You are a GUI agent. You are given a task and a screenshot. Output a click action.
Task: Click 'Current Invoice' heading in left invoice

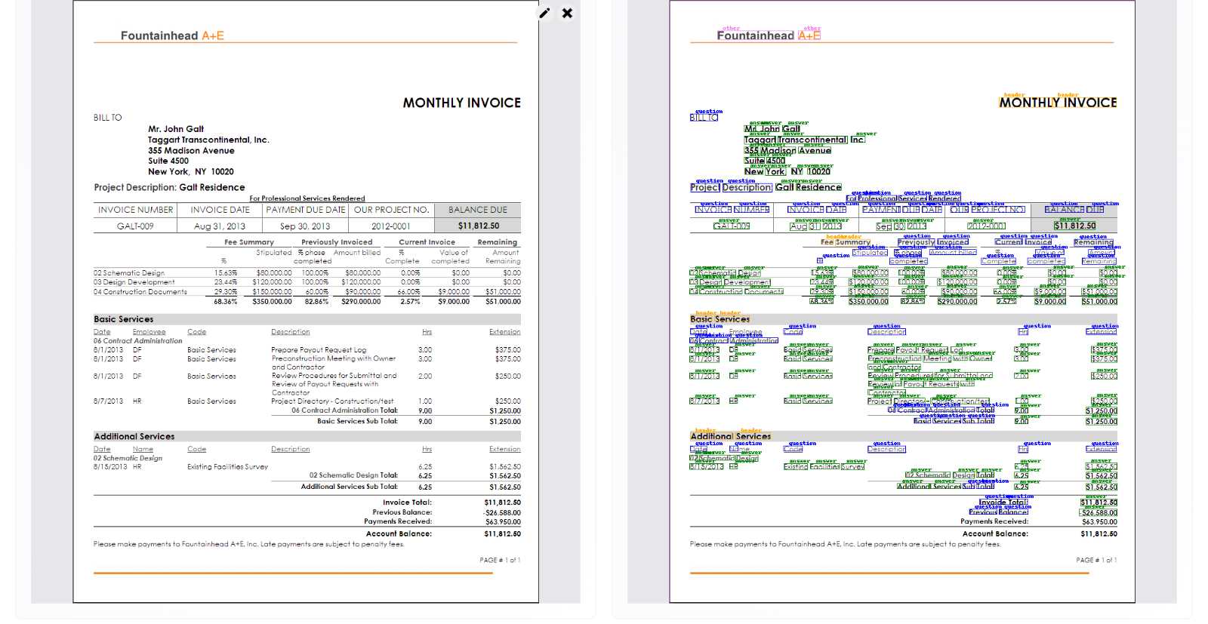pos(427,242)
